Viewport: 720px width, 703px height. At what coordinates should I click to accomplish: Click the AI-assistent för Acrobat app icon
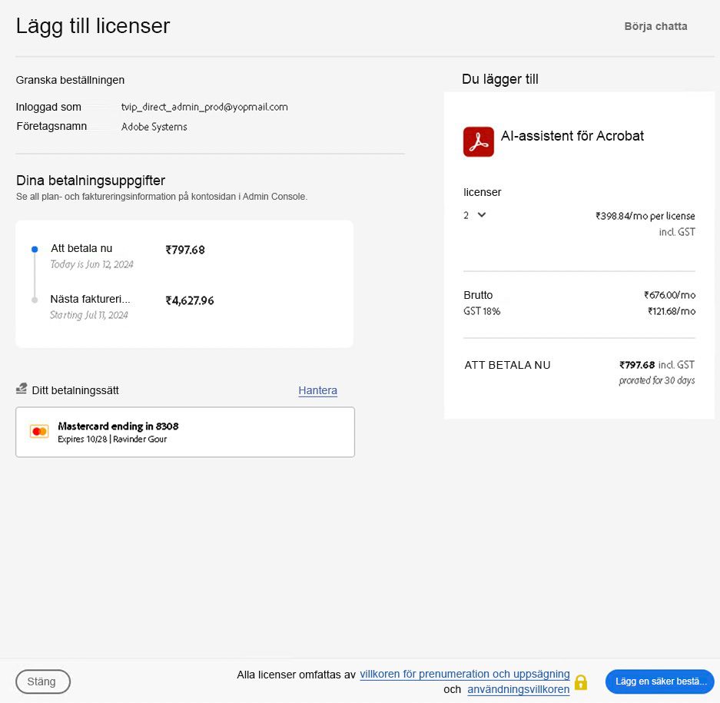pos(478,141)
